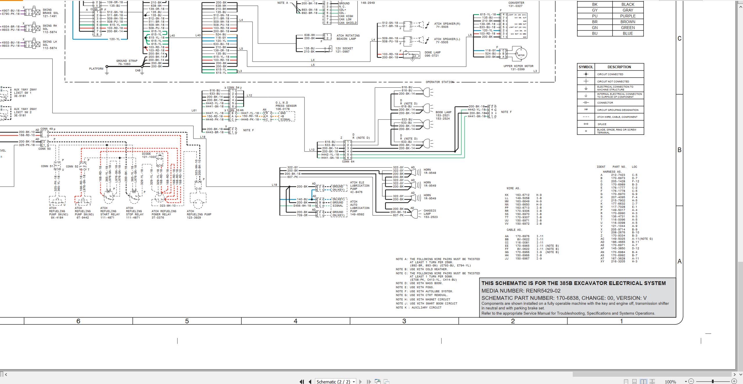Open the zoom percentage dropdown arrow

pos(686,382)
